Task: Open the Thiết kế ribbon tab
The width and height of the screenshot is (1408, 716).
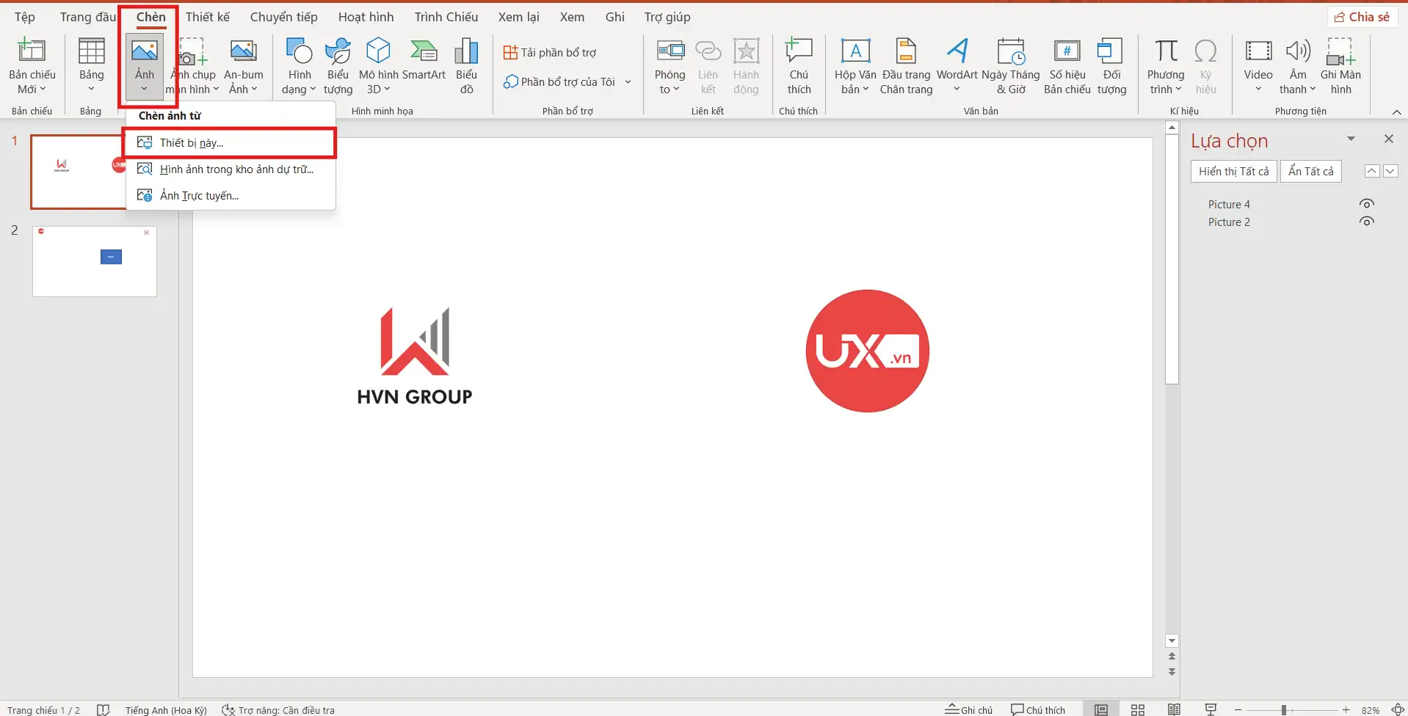Action: point(208,17)
